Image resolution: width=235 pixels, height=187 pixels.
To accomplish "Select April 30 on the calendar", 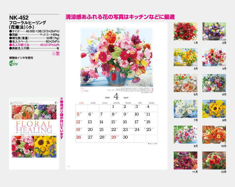I will point(125,137).
